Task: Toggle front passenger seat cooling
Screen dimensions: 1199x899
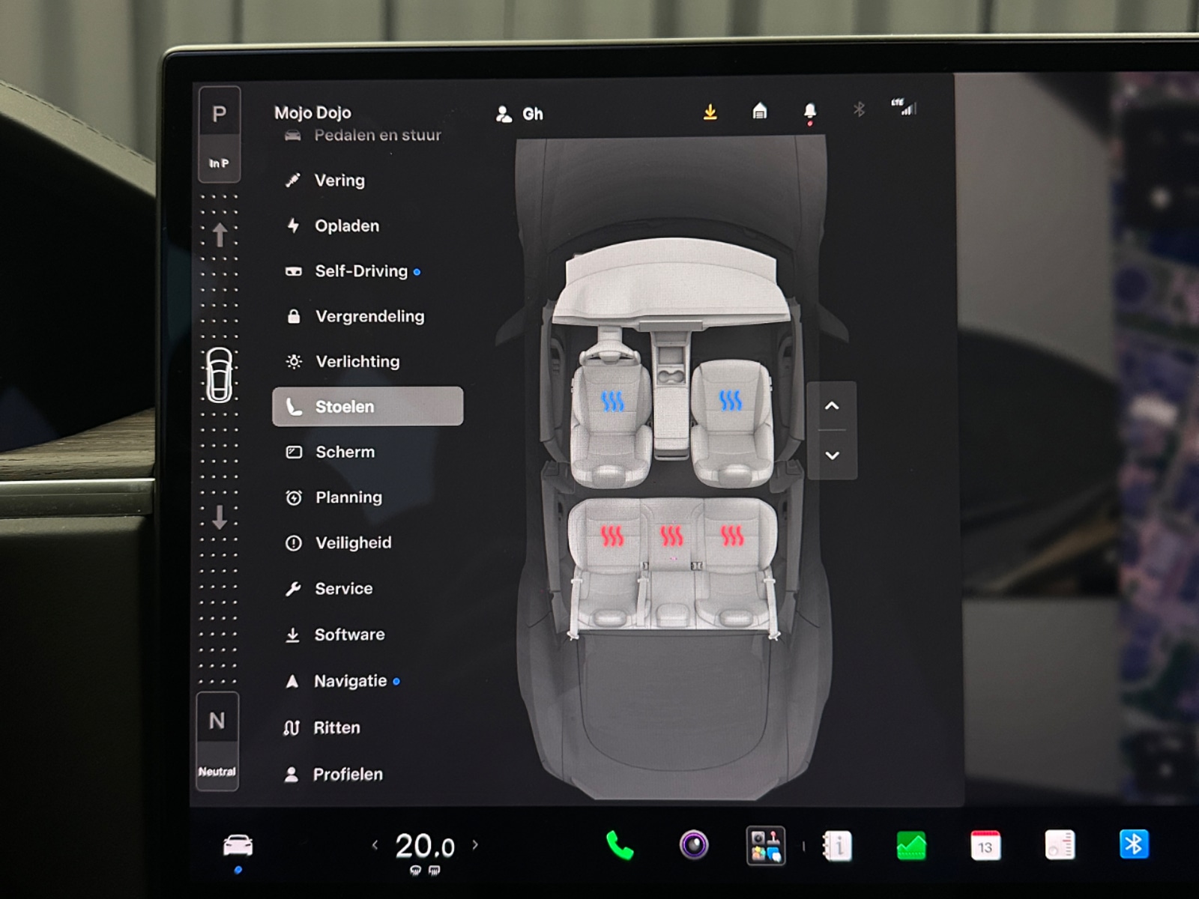Action: pyautogui.click(x=730, y=401)
